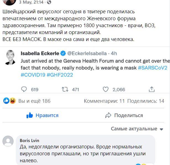Viewport: 170px width, 165px height.
Task: Toggle the Нравится like button
Action: pyautogui.click(x=43, y=115)
